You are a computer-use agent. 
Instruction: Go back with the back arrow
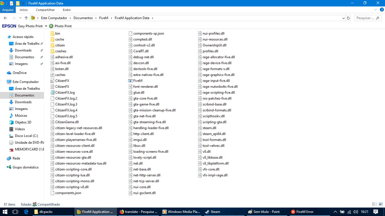tap(5, 18)
